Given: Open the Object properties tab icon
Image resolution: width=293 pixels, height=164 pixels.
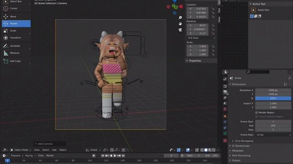Looking at the screenshot, I should pos(225,116).
